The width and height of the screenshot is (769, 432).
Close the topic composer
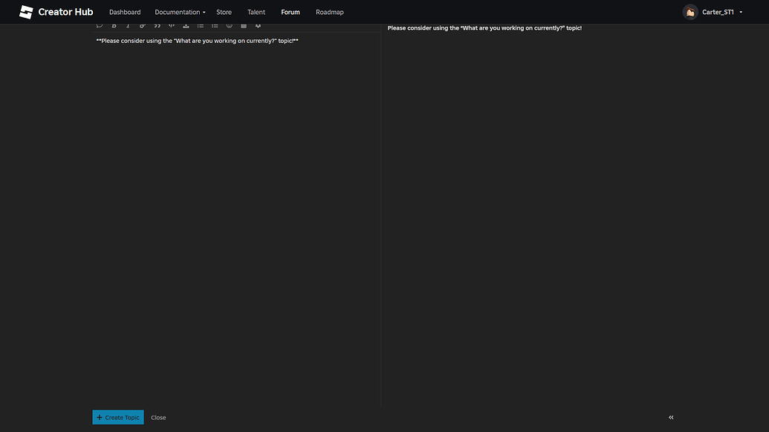158,416
